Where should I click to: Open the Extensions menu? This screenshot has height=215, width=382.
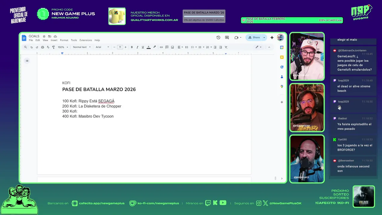86,40
